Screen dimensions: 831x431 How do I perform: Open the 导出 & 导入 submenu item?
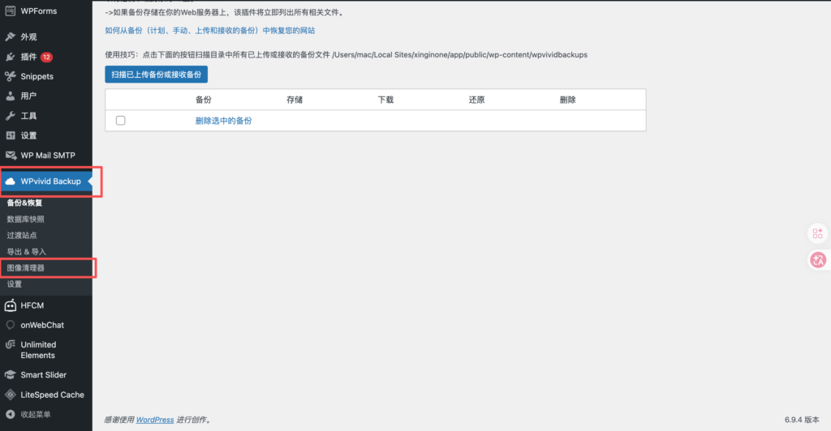tap(27, 252)
